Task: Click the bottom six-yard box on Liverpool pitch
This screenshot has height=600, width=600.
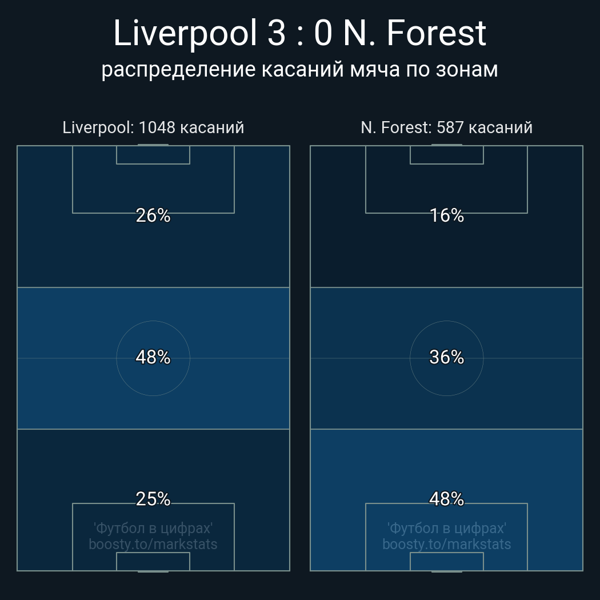Action: click(153, 562)
